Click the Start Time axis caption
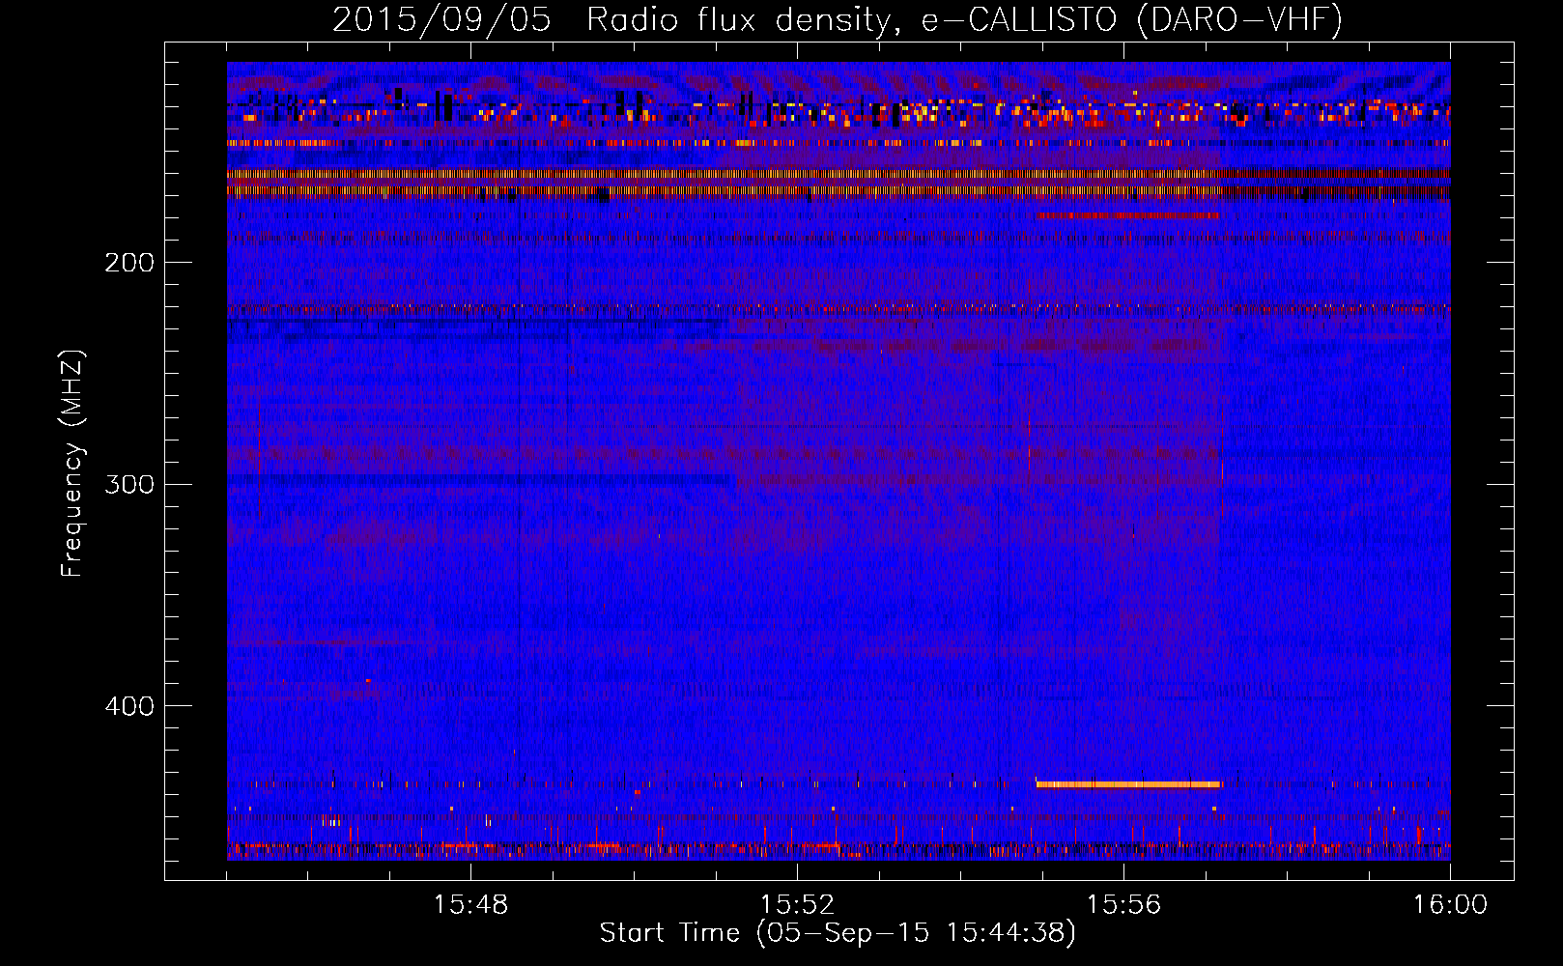Image resolution: width=1563 pixels, height=966 pixels. [x=837, y=933]
